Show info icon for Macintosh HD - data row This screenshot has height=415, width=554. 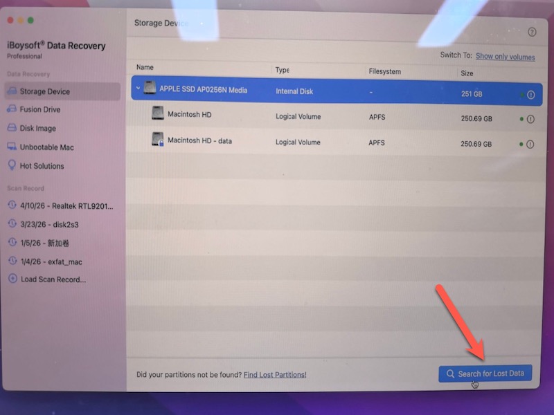pos(530,144)
